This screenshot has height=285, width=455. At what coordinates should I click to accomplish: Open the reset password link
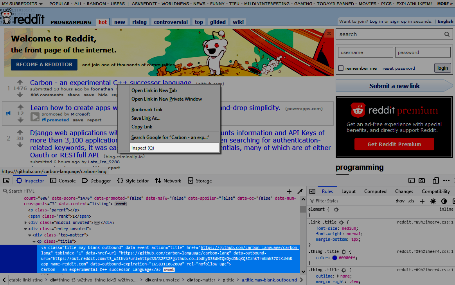(x=398, y=68)
